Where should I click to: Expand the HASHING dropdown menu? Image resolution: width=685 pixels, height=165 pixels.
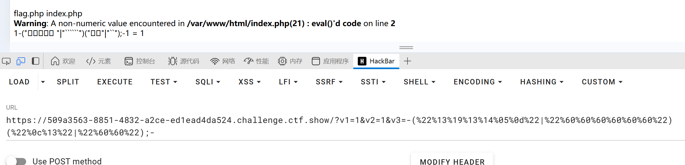click(x=542, y=82)
